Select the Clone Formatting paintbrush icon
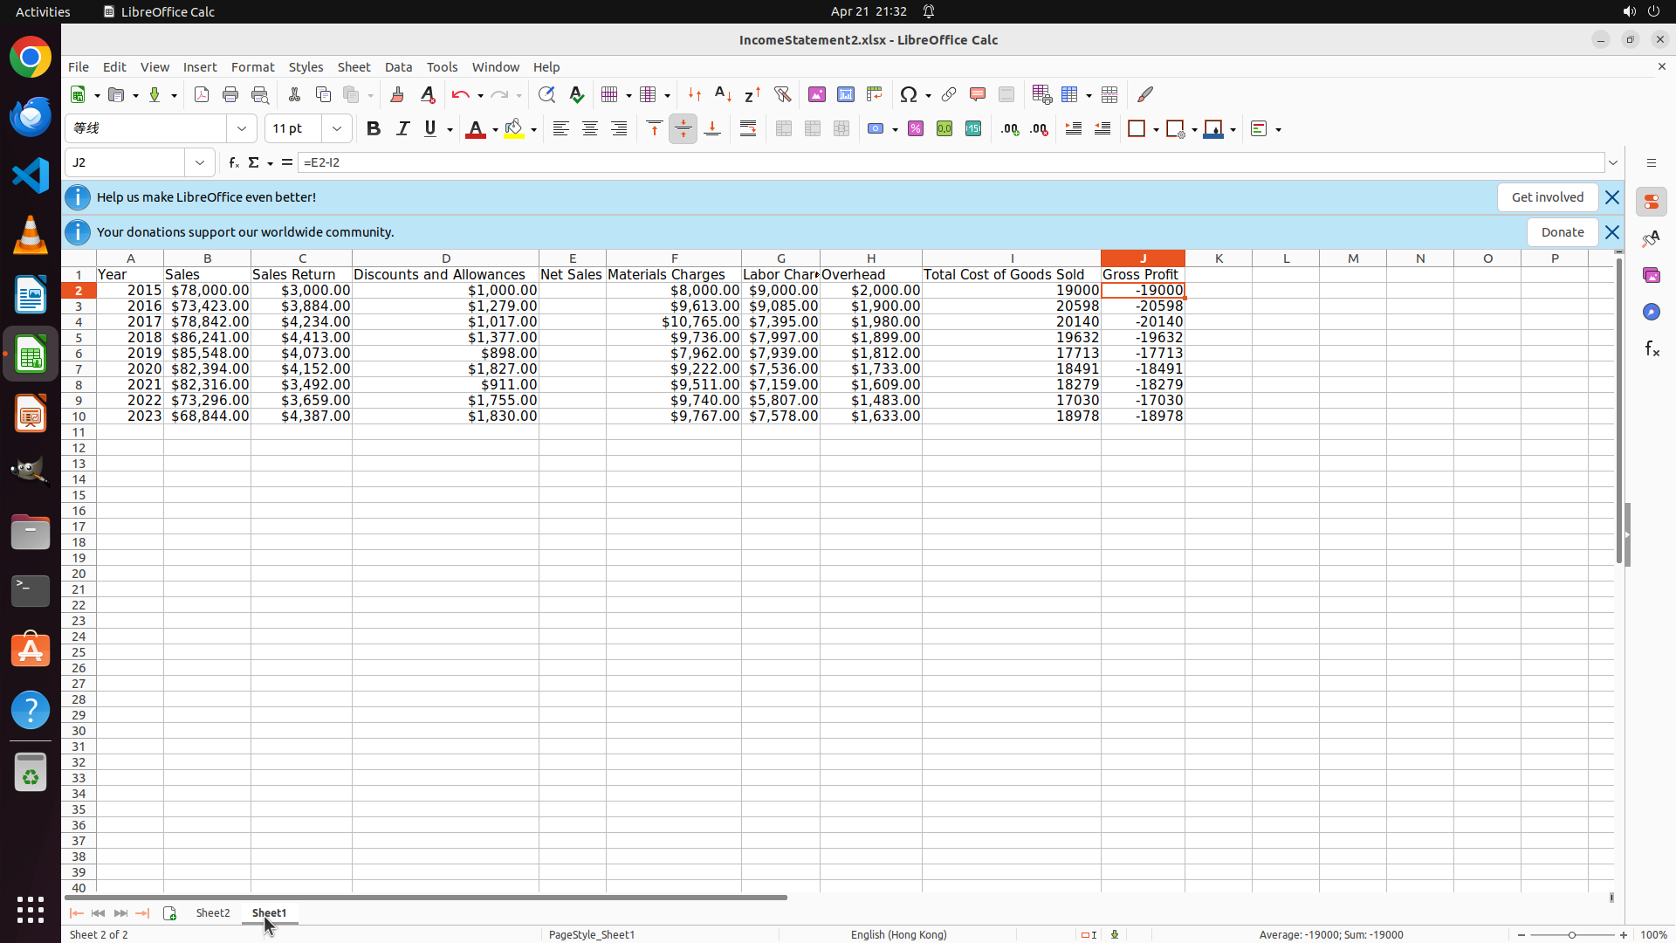The height and width of the screenshot is (943, 1676). [397, 95]
